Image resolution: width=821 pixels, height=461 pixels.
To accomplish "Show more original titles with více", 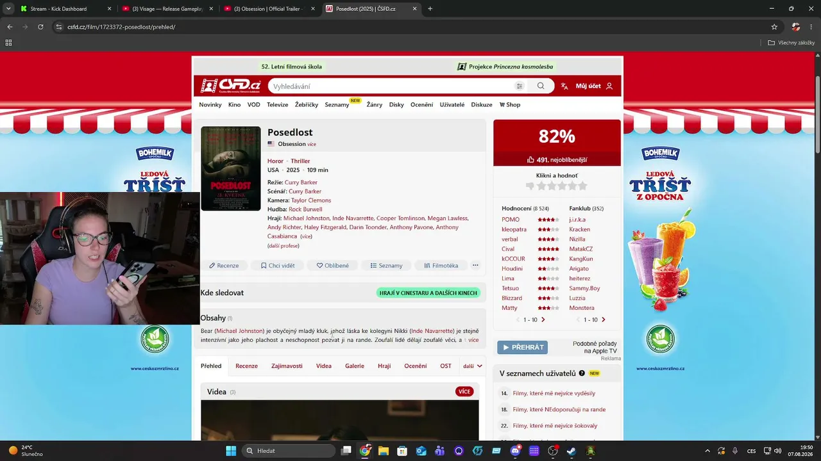I will (312, 144).
